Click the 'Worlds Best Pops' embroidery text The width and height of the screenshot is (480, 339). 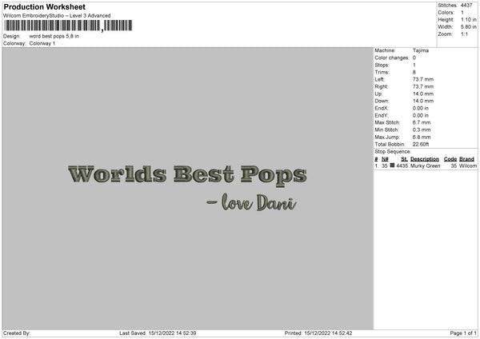187,175
